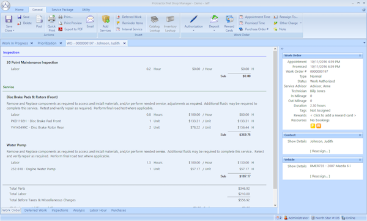Click the Email envelope icon

[90, 19]
